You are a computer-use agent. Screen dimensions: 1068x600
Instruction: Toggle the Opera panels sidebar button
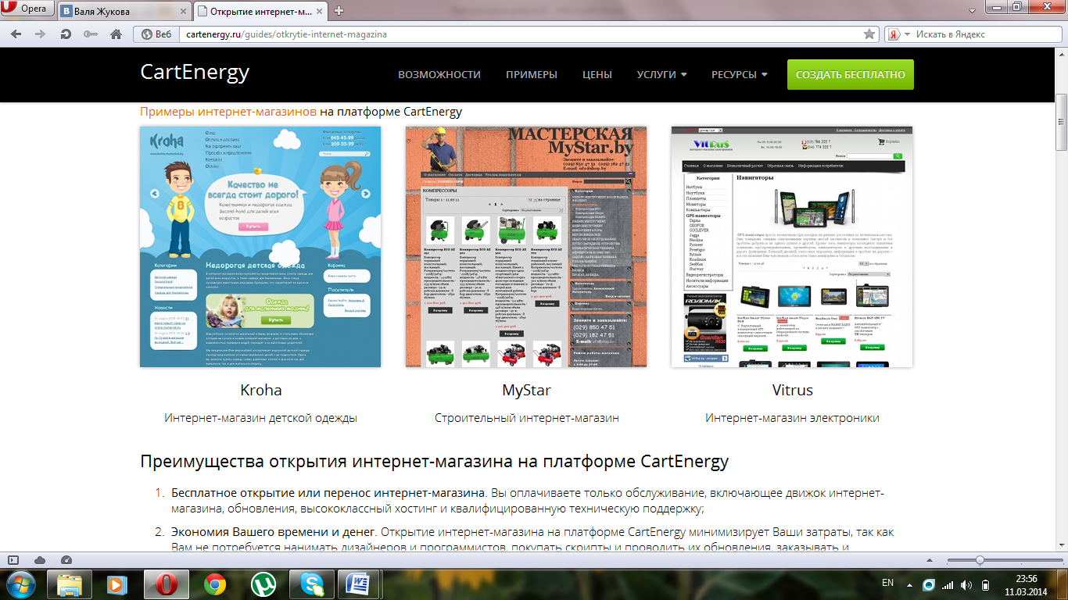(13, 560)
